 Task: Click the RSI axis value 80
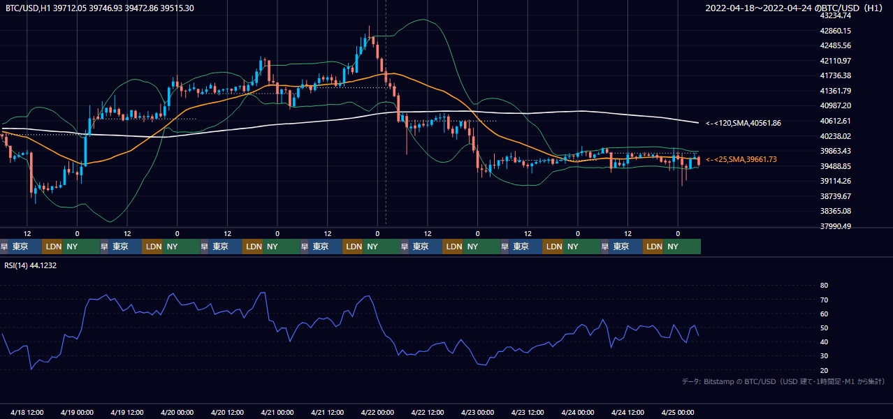tap(825, 286)
